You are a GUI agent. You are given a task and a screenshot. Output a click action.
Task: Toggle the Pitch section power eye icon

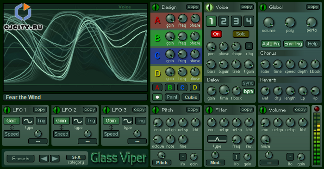point(156,110)
